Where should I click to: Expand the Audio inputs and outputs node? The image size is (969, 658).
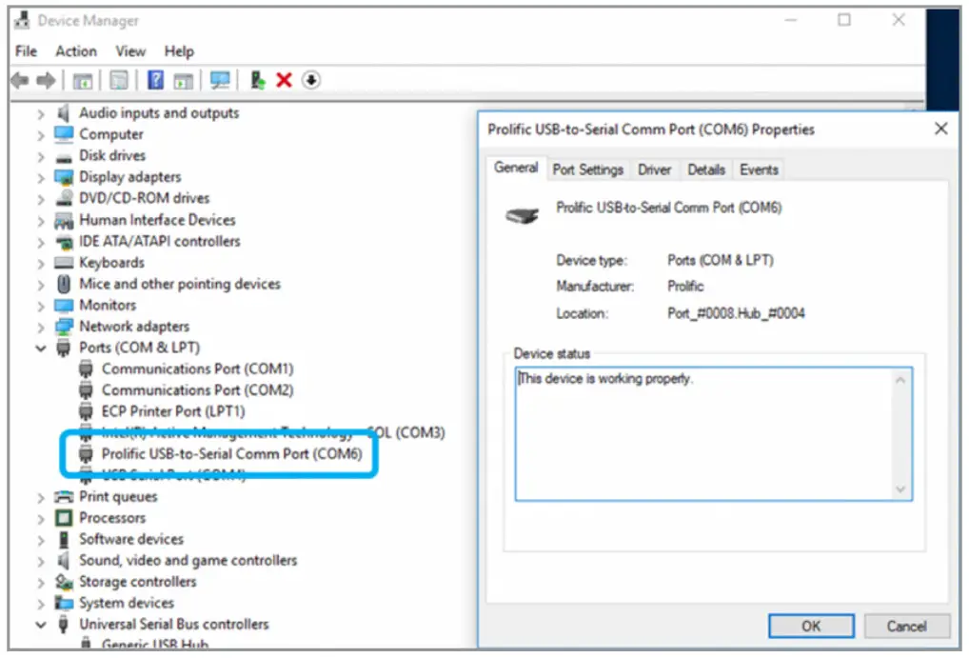pyautogui.click(x=41, y=113)
